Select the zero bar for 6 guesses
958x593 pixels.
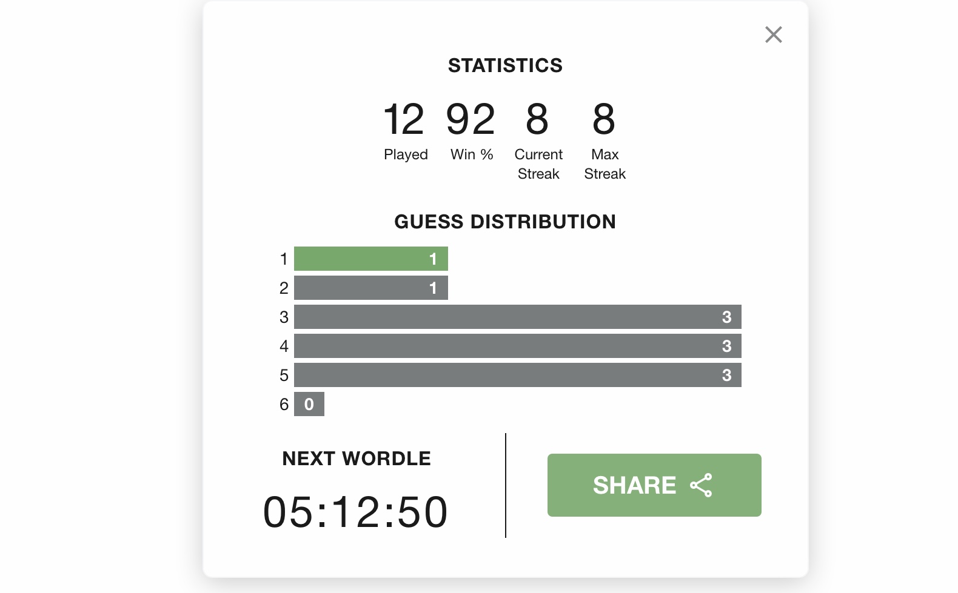[309, 404]
